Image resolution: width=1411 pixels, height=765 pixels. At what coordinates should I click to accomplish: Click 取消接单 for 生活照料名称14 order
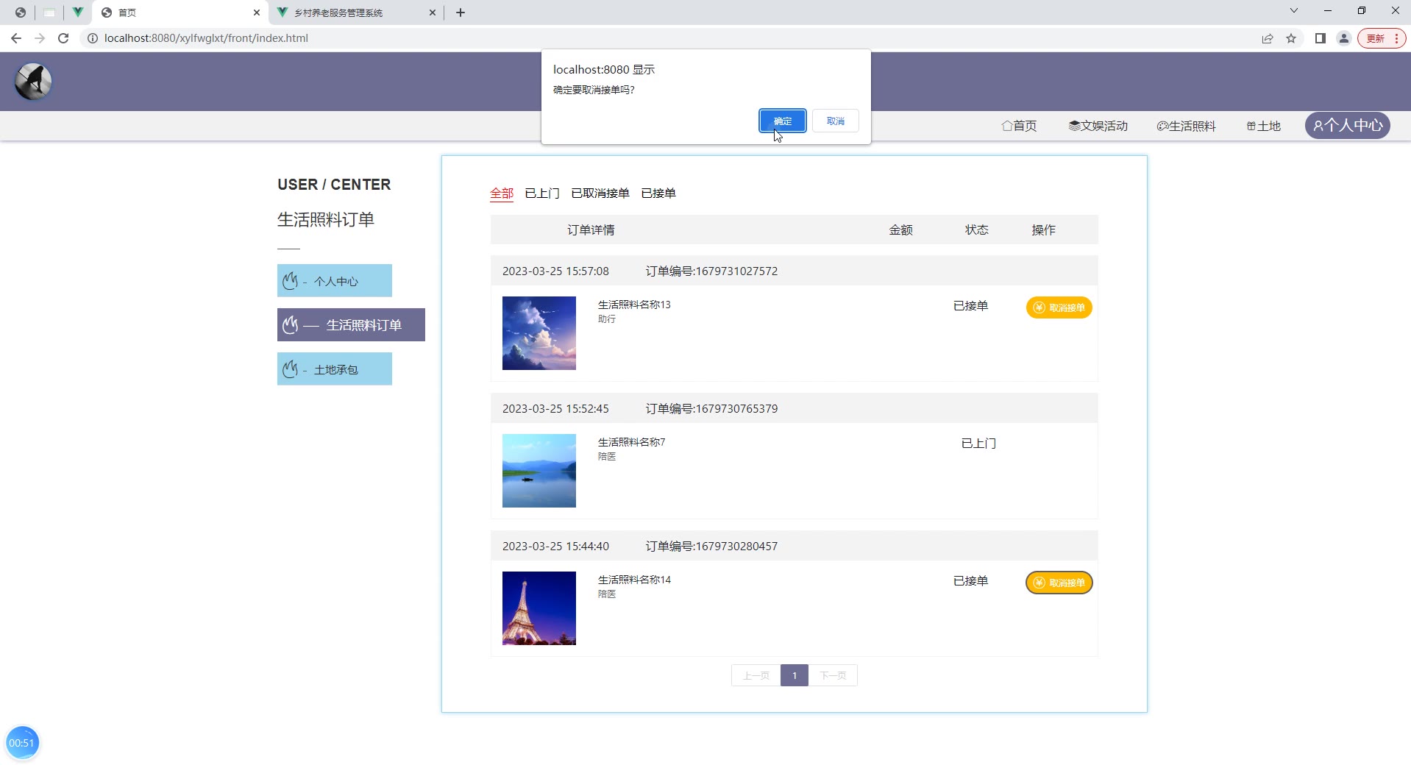click(1059, 583)
